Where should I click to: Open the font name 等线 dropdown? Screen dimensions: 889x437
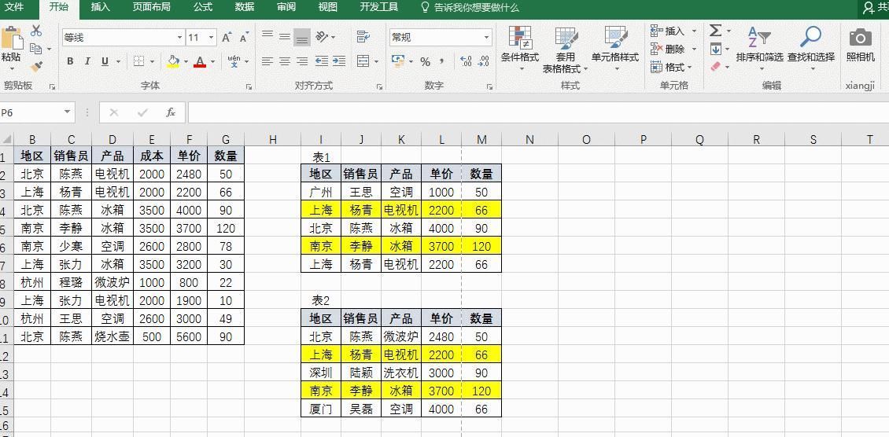point(179,38)
